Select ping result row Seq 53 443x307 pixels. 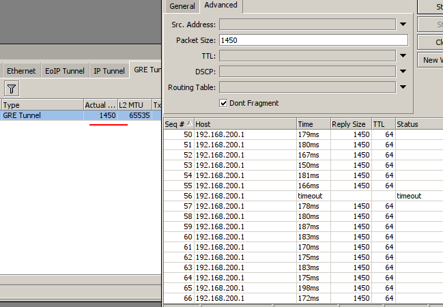click(303, 165)
